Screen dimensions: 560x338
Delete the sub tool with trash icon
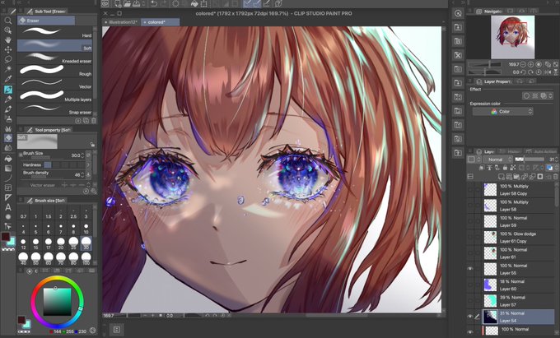point(94,121)
